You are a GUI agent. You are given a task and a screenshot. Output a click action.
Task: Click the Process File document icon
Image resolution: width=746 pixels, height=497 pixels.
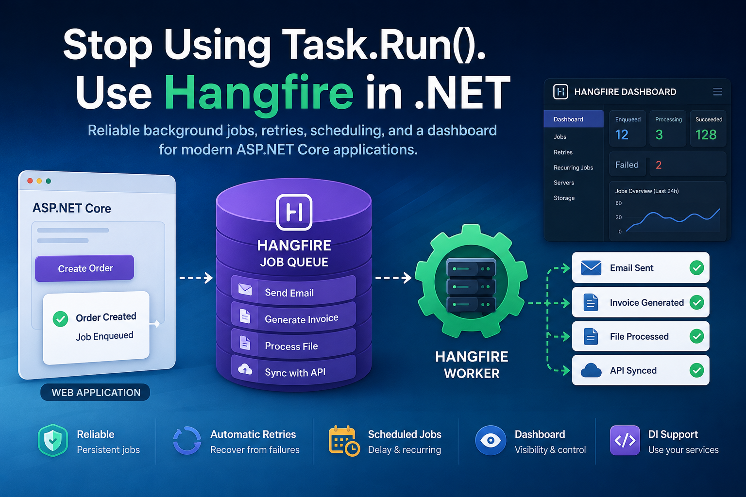click(x=245, y=343)
